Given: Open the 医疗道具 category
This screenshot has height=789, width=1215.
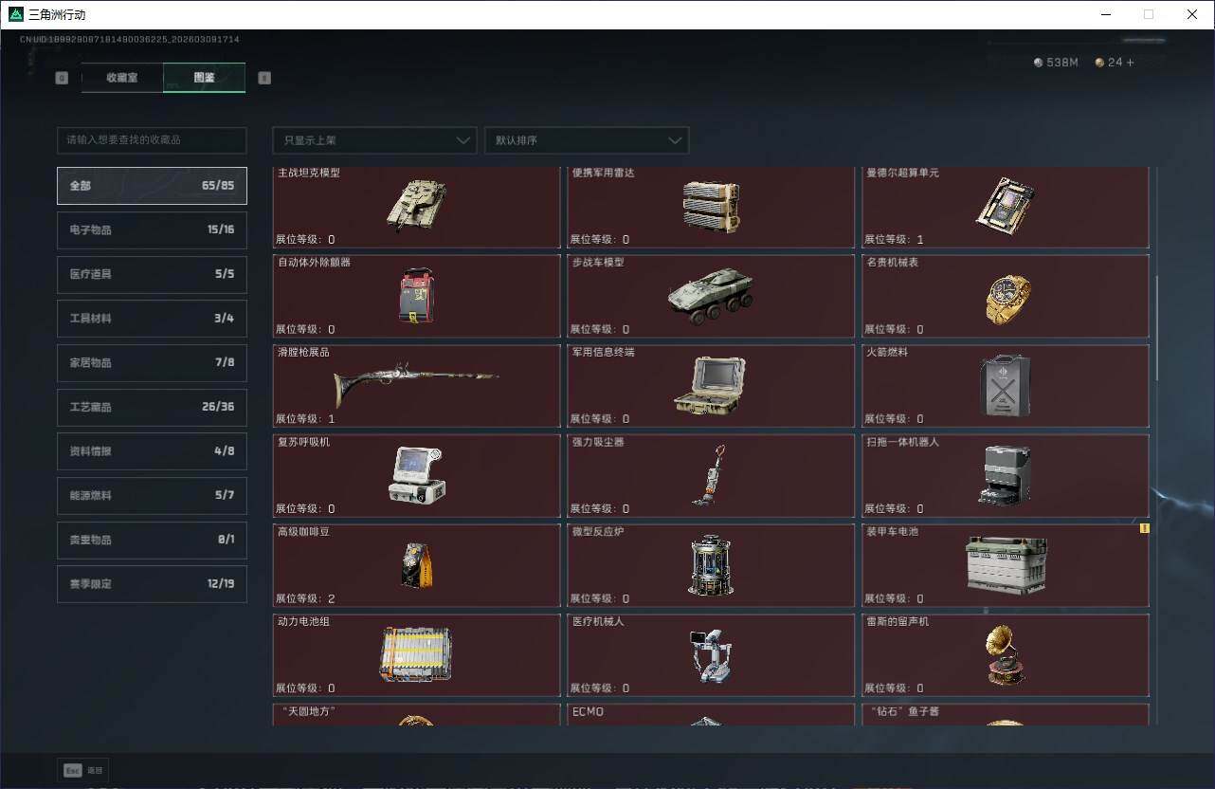Looking at the screenshot, I should tap(152, 274).
